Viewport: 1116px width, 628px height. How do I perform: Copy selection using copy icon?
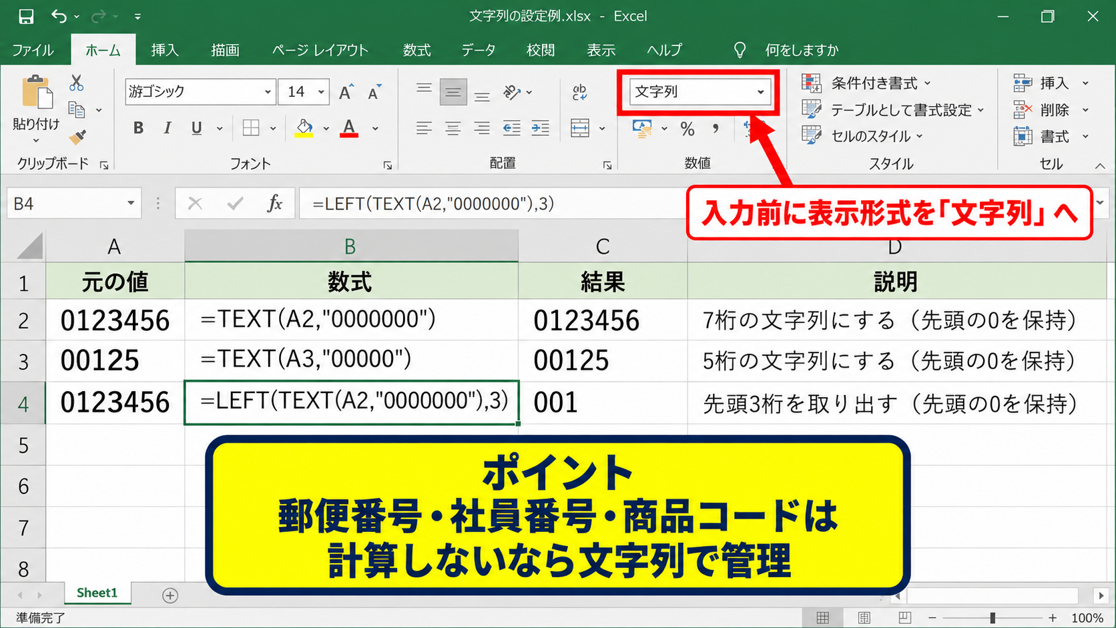point(77,109)
